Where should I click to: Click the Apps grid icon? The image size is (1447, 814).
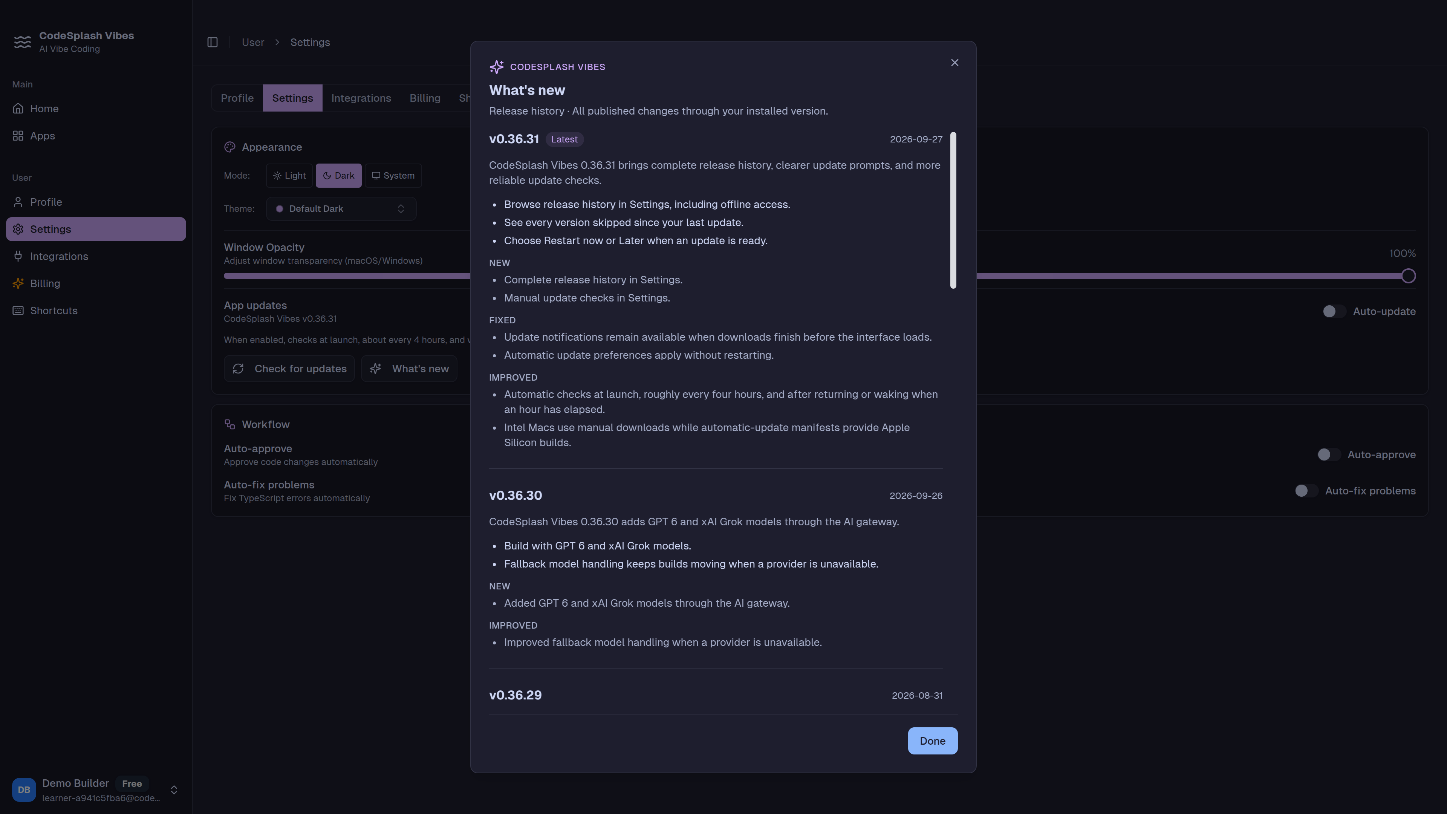(18, 136)
